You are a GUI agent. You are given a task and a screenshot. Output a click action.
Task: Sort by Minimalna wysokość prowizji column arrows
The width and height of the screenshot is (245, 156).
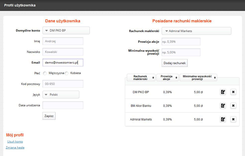(215, 78)
